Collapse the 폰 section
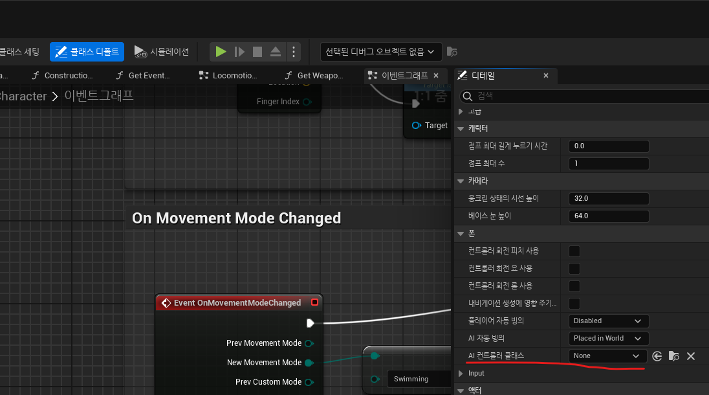The width and height of the screenshot is (709, 395). point(461,234)
